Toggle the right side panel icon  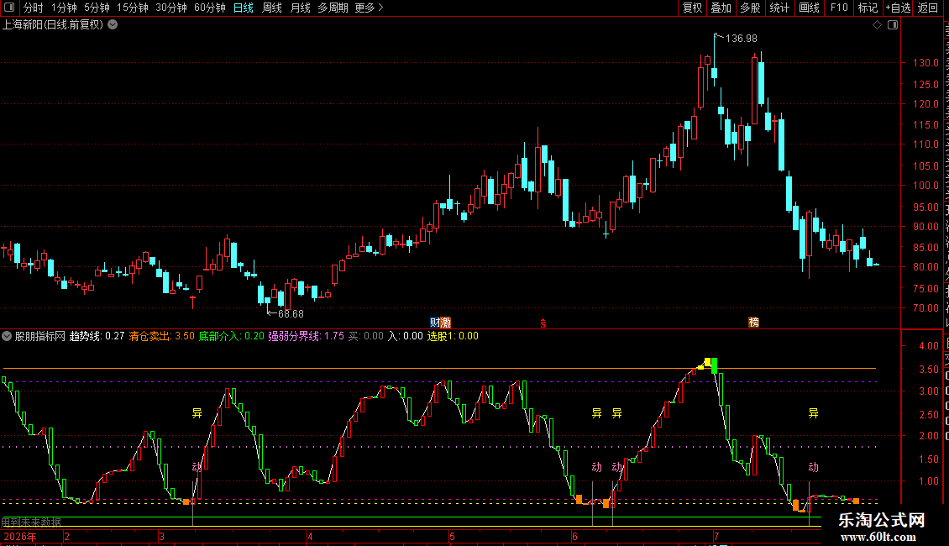click(x=893, y=25)
